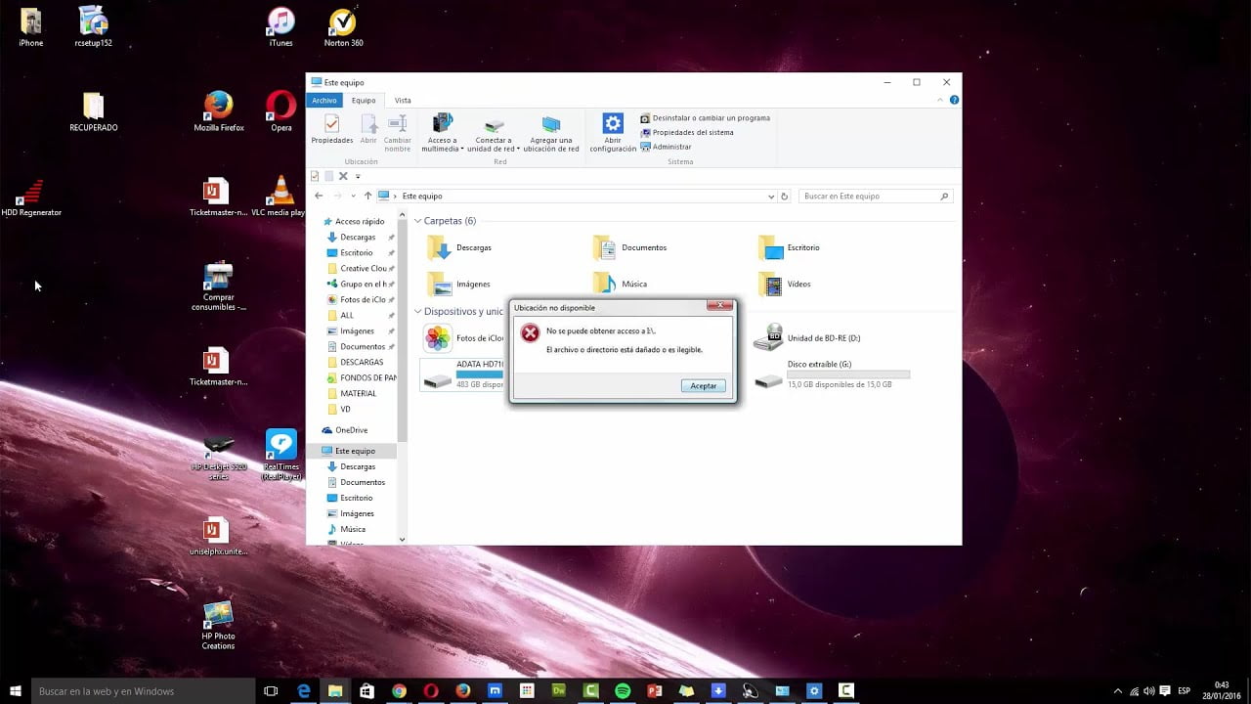Open Explorer help question mark icon
The height and width of the screenshot is (704, 1251).
click(954, 100)
